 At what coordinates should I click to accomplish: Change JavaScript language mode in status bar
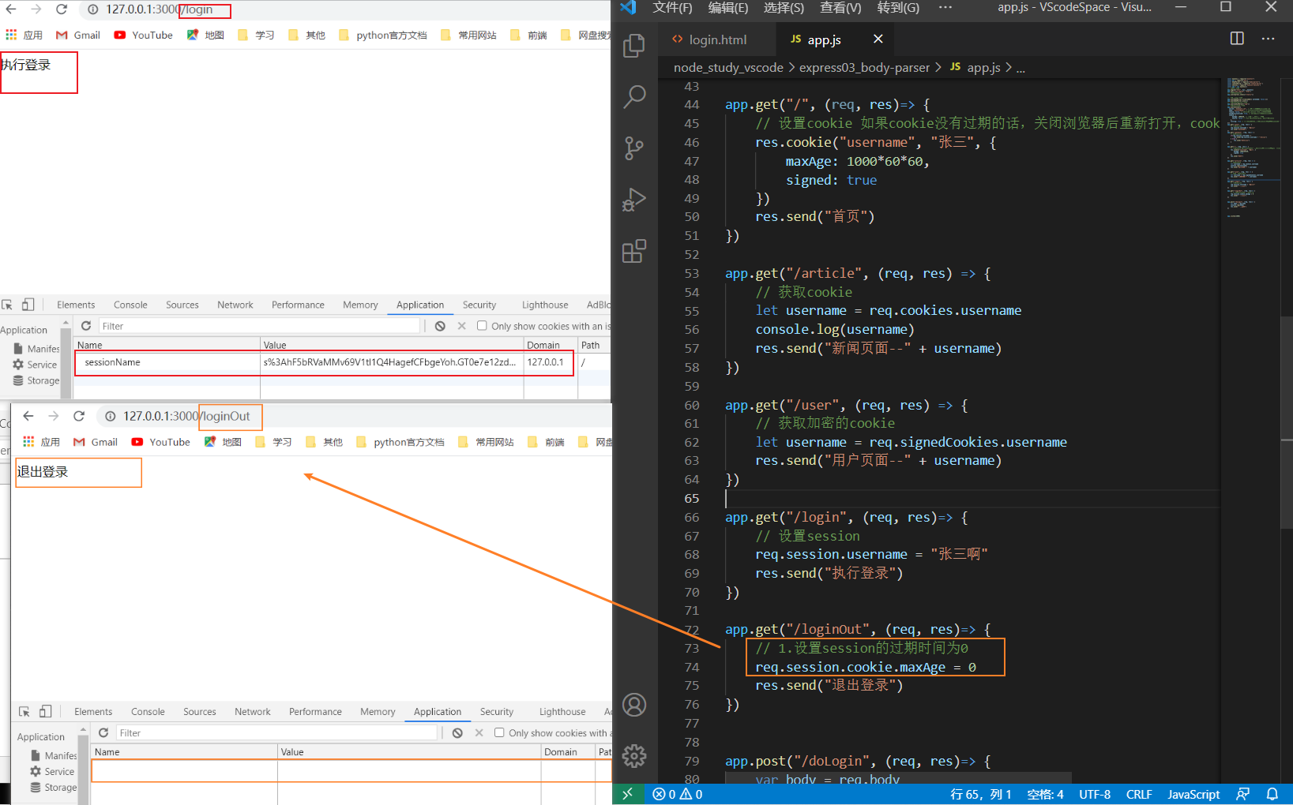(x=1193, y=794)
